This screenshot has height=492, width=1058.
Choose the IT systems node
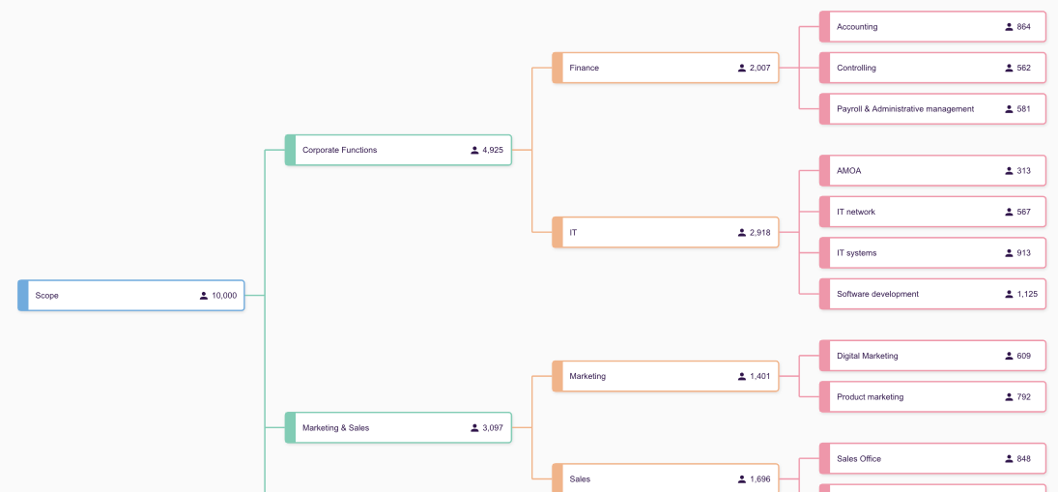908,253
